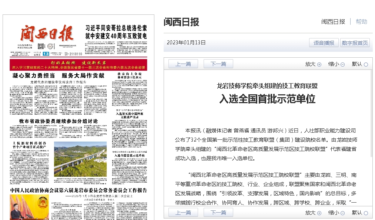Go to next article with top 下一篇
This screenshot has width=375, height=220.
pos(218,64)
